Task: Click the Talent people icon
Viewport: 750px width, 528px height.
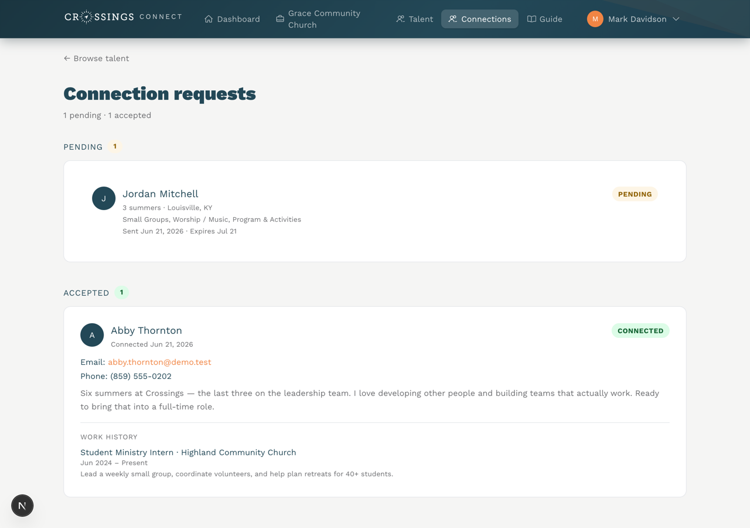Action: (x=400, y=19)
